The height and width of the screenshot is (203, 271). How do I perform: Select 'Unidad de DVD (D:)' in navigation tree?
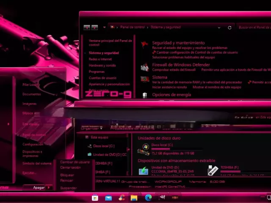[110, 155]
